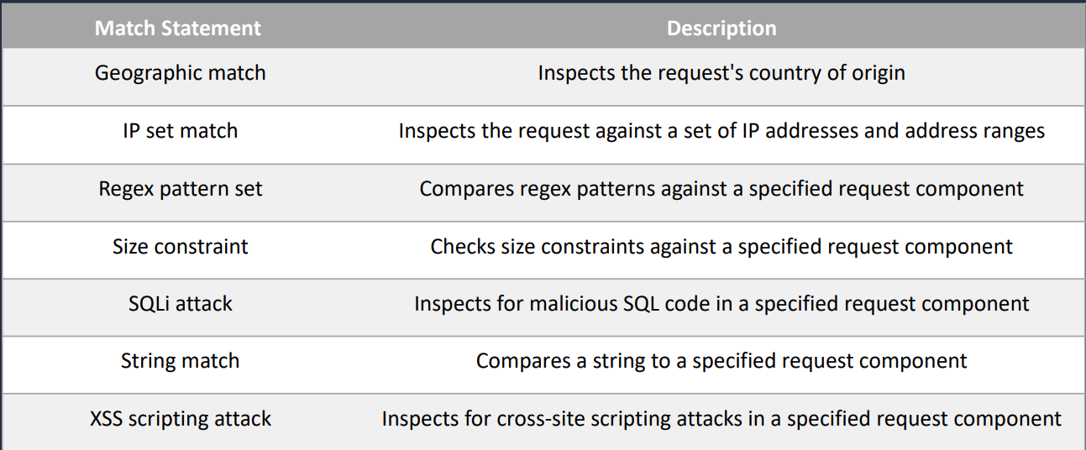This screenshot has width=1086, height=450.
Task: Click the 'Compares regex patterns' description
Action: click(721, 189)
